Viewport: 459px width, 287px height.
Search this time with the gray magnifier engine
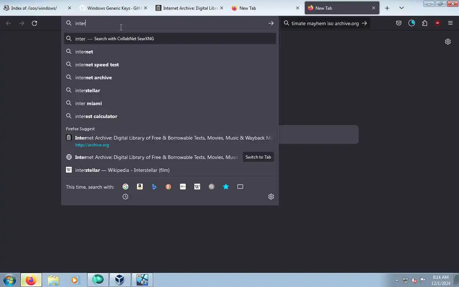point(212,187)
